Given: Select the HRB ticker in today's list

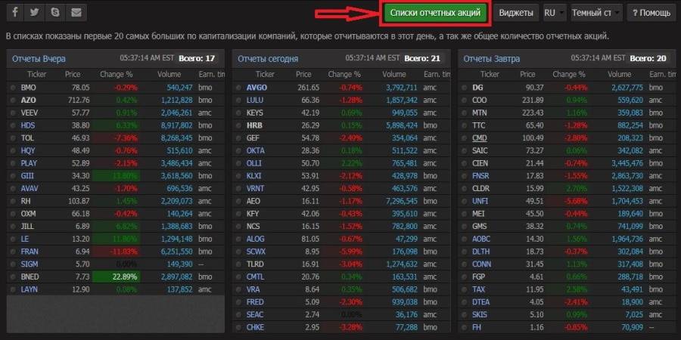Looking at the screenshot, I should click(254, 125).
